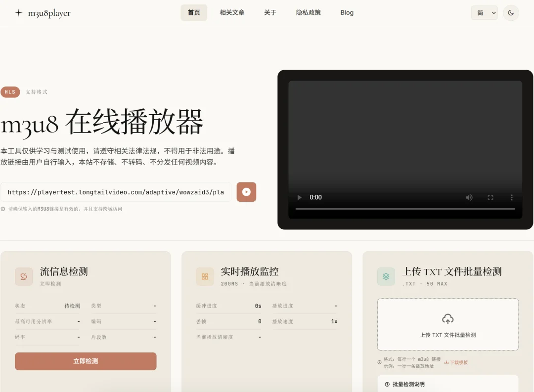The image size is (534, 392).
Task: Mute the video with the speaker icon
Action: click(x=469, y=197)
